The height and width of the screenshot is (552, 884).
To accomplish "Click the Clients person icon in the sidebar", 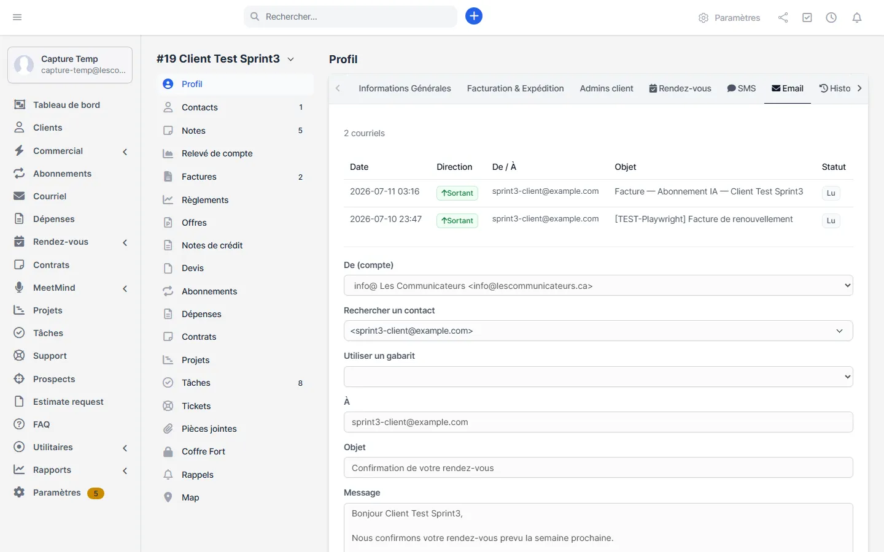I will click(x=20, y=128).
